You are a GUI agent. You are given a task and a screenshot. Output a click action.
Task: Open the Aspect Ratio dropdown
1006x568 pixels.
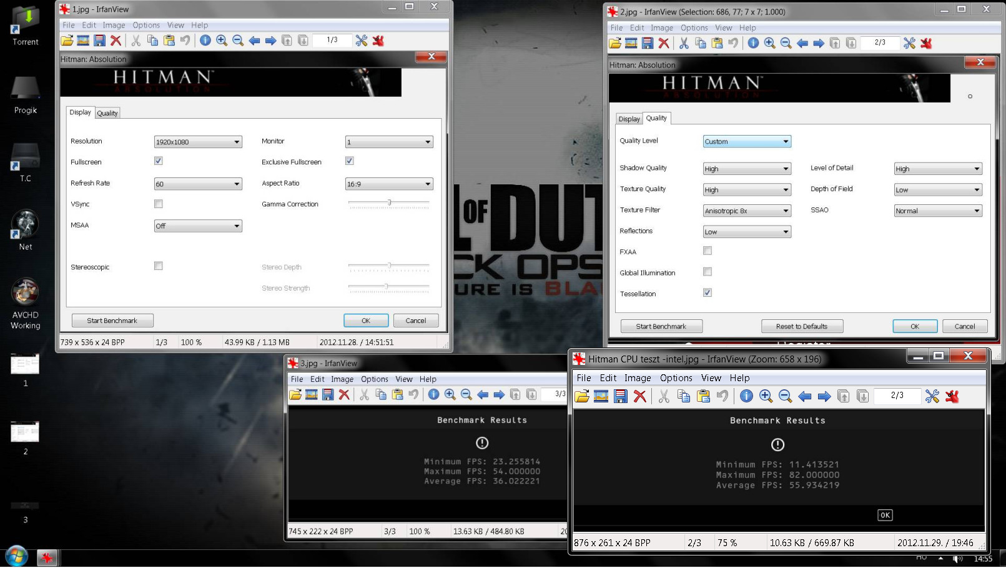(x=389, y=184)
